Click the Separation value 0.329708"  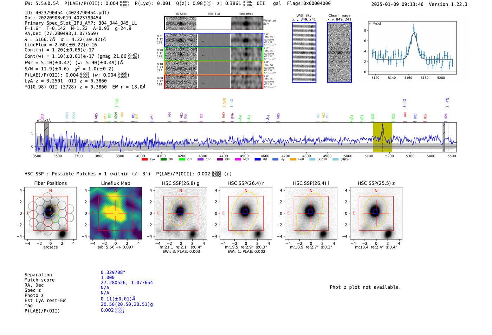point(113,272)
